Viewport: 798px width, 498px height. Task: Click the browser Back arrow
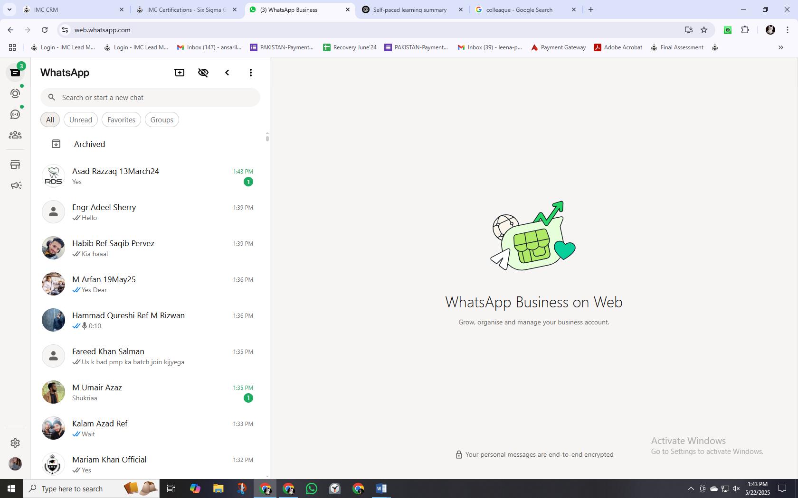click(10, 30)
